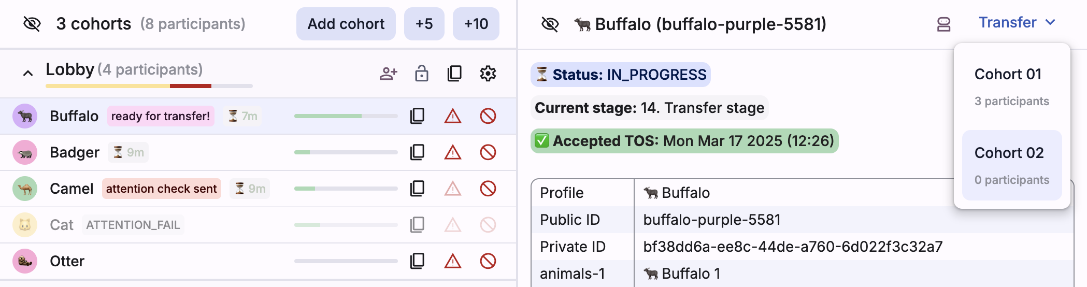This screenshot has height=287, width=1087.
Task: Click the add participant icon in Lobby
Action: [388, 74]
